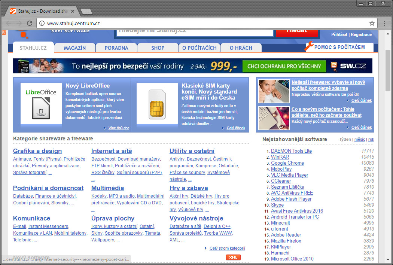Click Celý článek under SIM karty article
The height and width of the screenshot is (265, 393).
click(236, 128)
